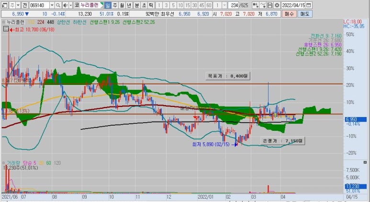Click the 전 button beside the stock code
This screenshot has width=370, height=202.
pos(25,5)
